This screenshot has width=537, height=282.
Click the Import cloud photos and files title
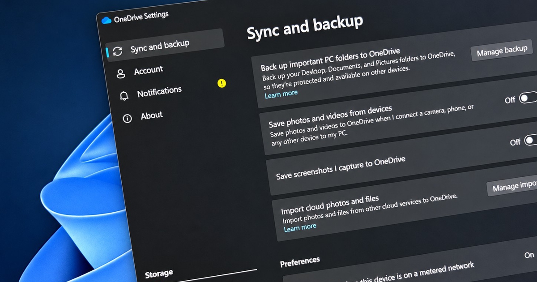click(330, 204)
